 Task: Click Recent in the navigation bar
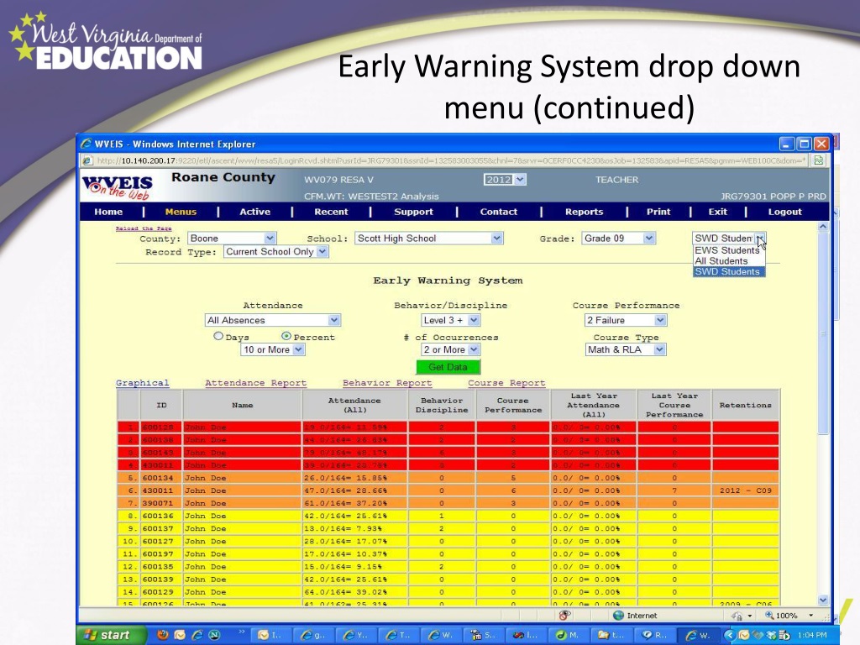coord(331,212)
